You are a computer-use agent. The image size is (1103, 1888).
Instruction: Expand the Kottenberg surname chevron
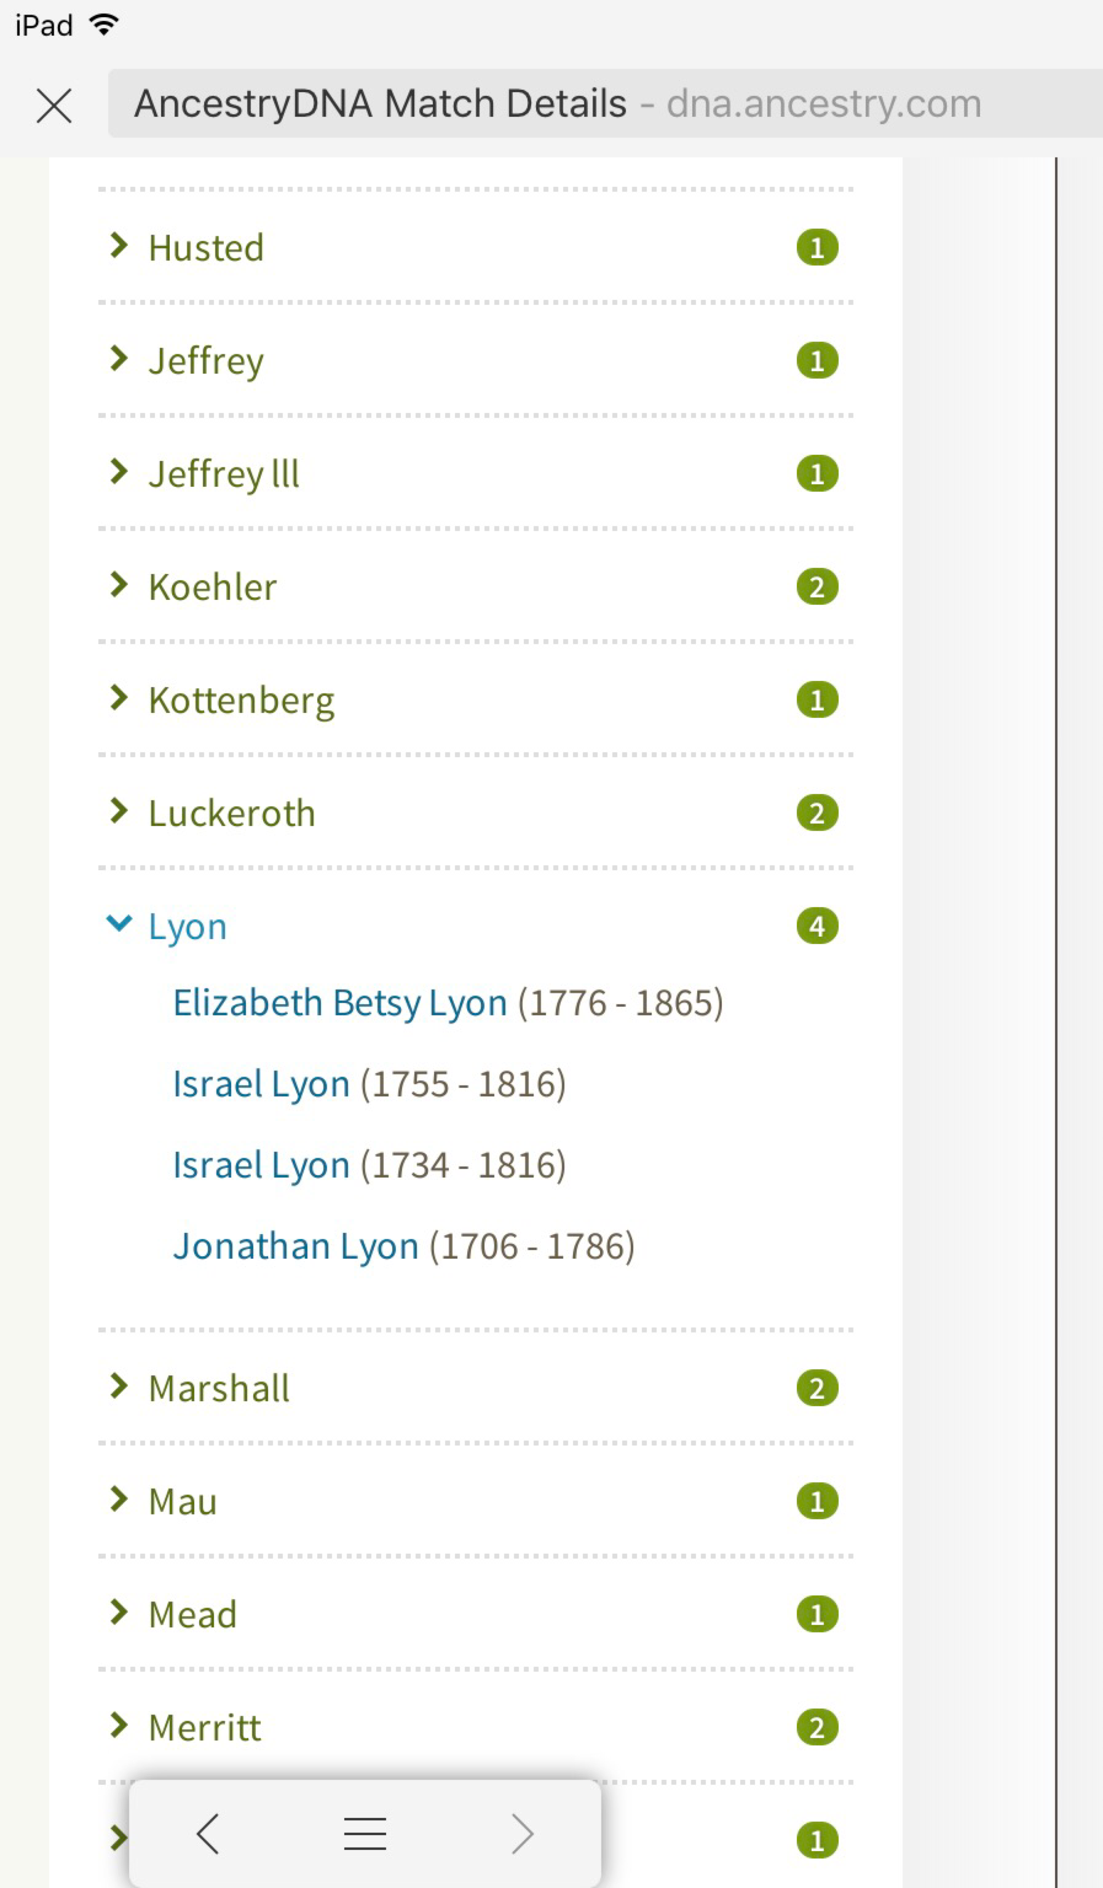pos(119,698)
